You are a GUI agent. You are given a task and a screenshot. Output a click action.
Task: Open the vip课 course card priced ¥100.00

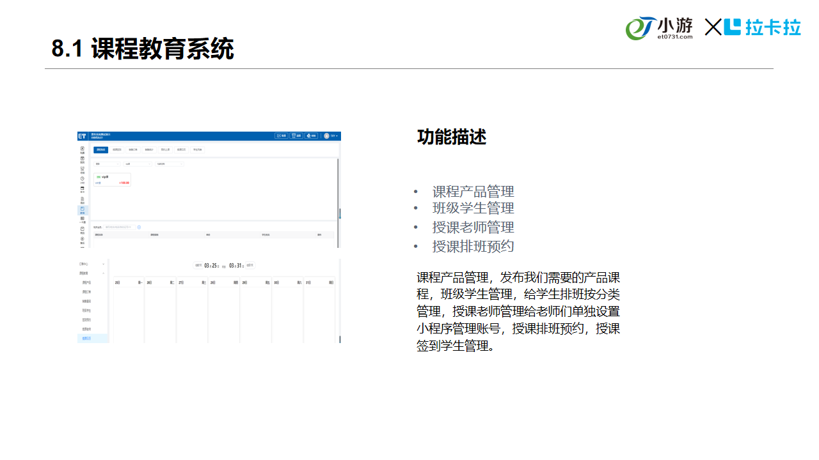(x=112, y=180)
